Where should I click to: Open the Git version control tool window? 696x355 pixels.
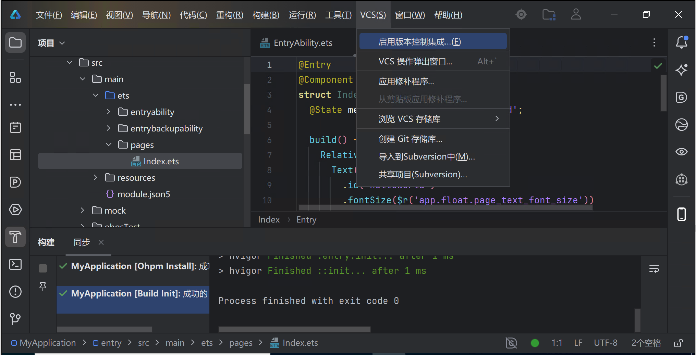tap(15, 319)
